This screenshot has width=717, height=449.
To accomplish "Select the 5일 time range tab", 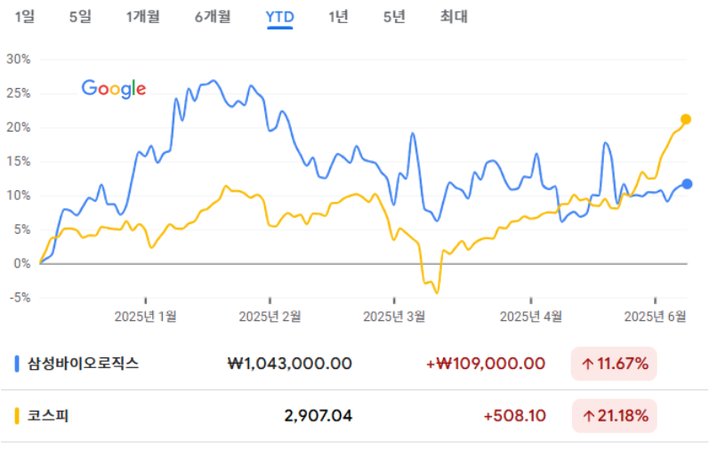I will 80,17.
